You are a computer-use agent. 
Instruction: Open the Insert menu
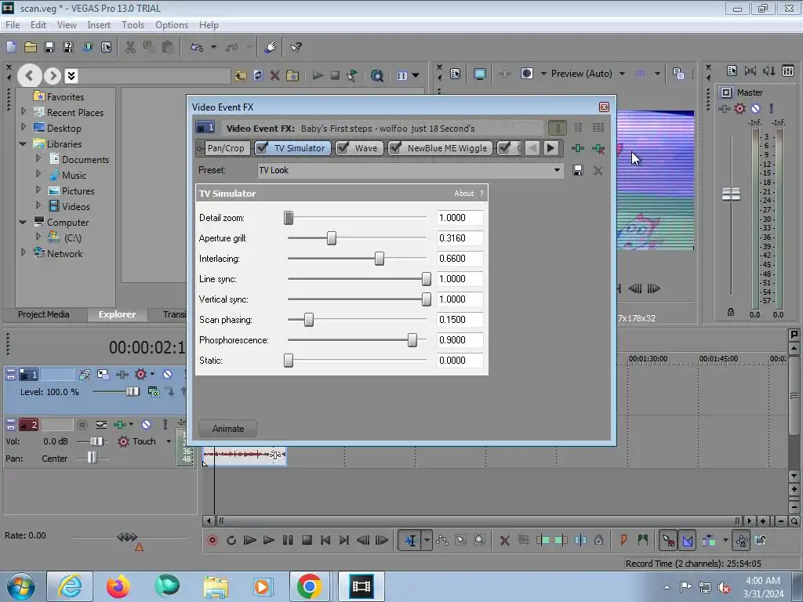pos(98,24)
